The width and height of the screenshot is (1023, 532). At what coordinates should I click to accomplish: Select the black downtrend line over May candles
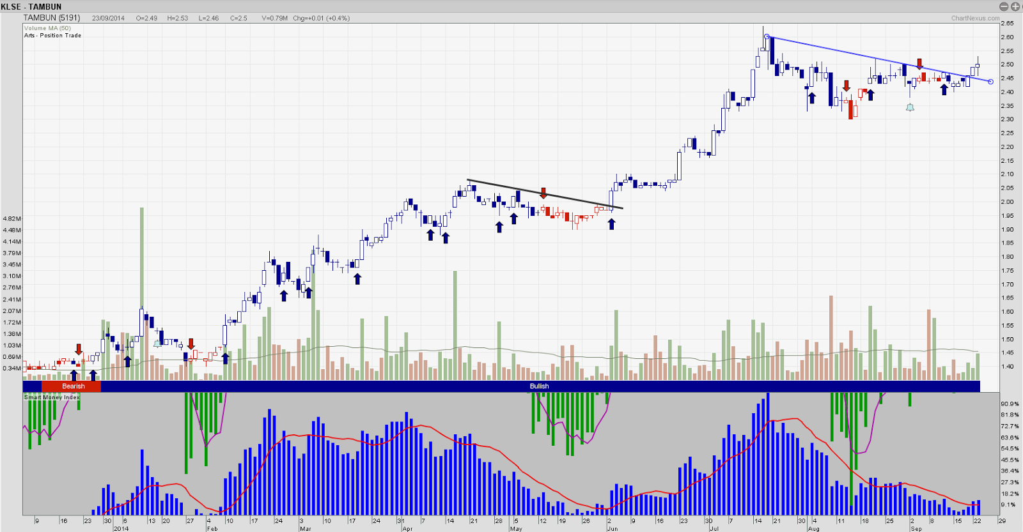pos(545,194)
